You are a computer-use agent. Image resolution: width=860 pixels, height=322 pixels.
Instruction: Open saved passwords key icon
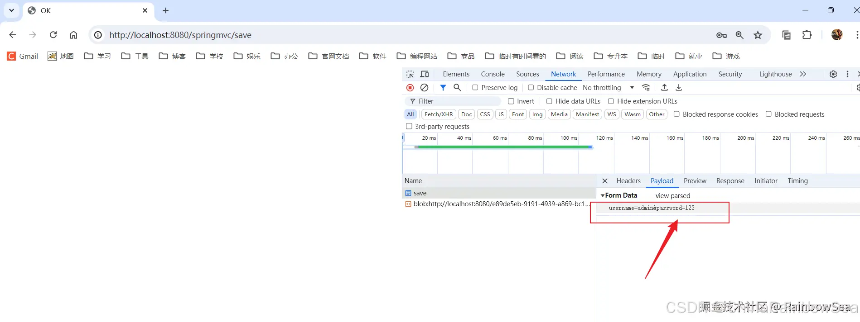(721, 35)
